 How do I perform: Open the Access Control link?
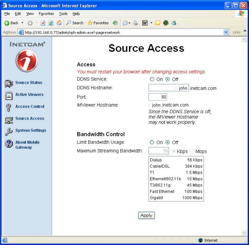pos(30,107)
